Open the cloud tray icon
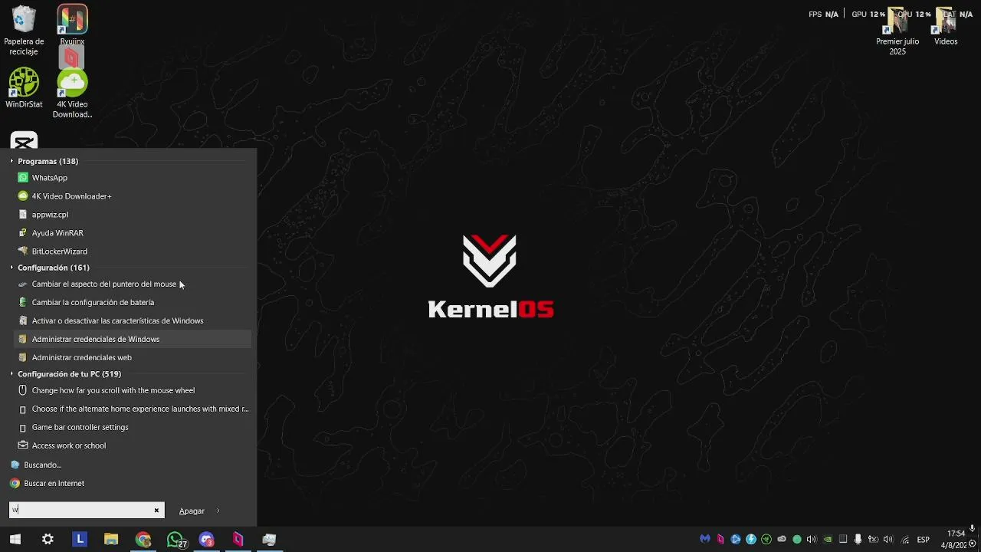This screenshot has height=552, width=981. point(782,539)
